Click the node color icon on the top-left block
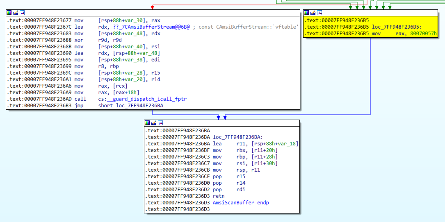The height and width of the screenshot is (222, 445). [9, 13]
